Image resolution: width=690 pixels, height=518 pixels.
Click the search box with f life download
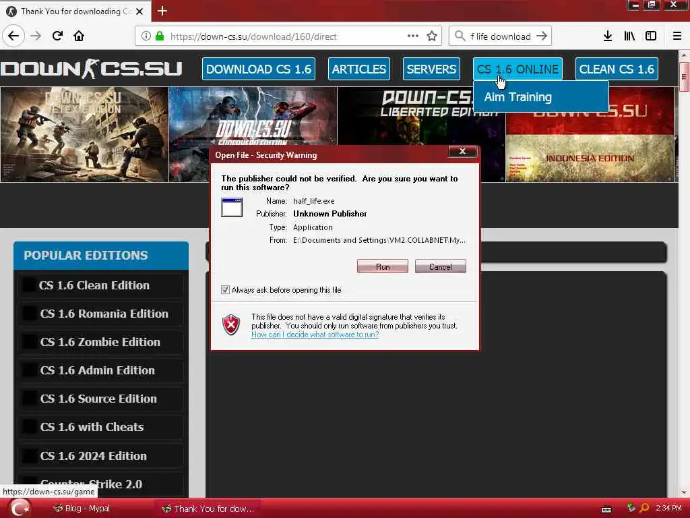point(501,36)
